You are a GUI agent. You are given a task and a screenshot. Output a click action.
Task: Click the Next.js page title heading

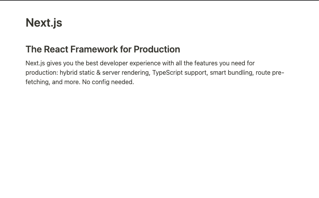point(44,23)
